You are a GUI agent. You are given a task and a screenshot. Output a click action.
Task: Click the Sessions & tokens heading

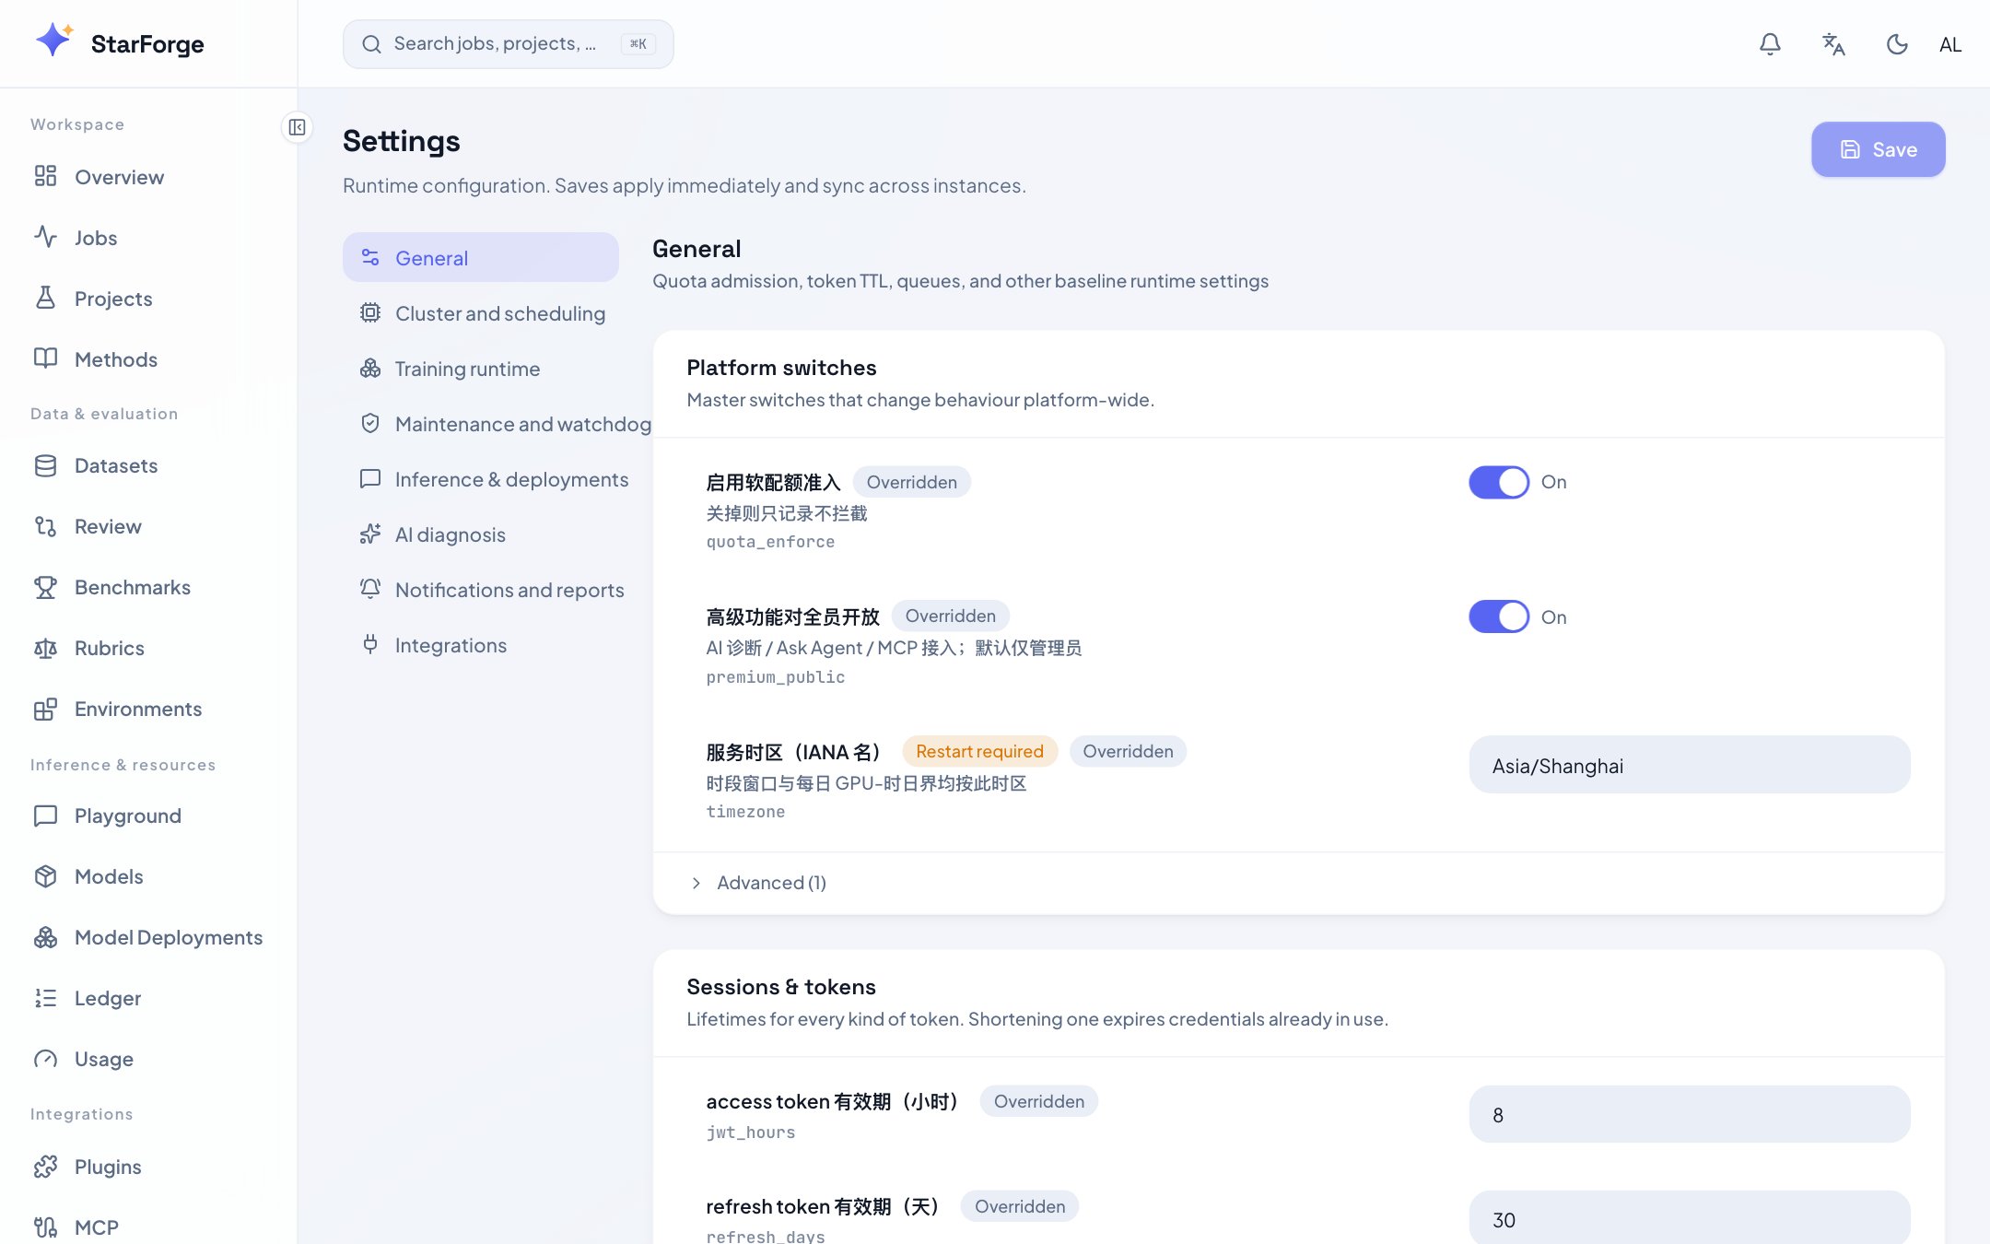tap(781, 986)
